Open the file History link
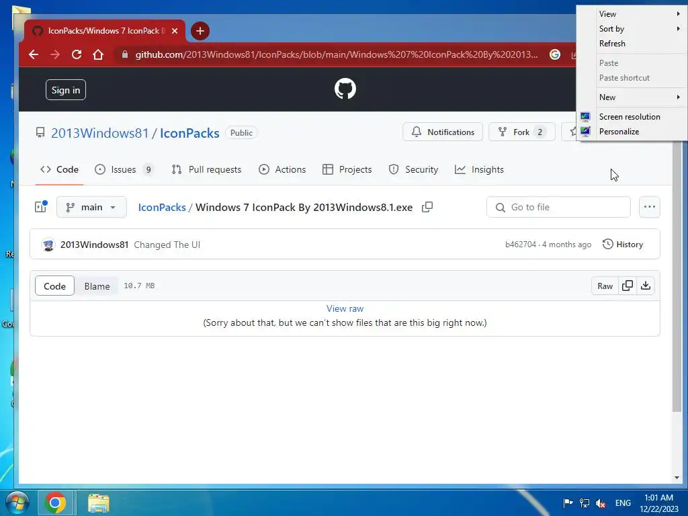This screenshot has height=516, width=688. (x=623, y=245)
